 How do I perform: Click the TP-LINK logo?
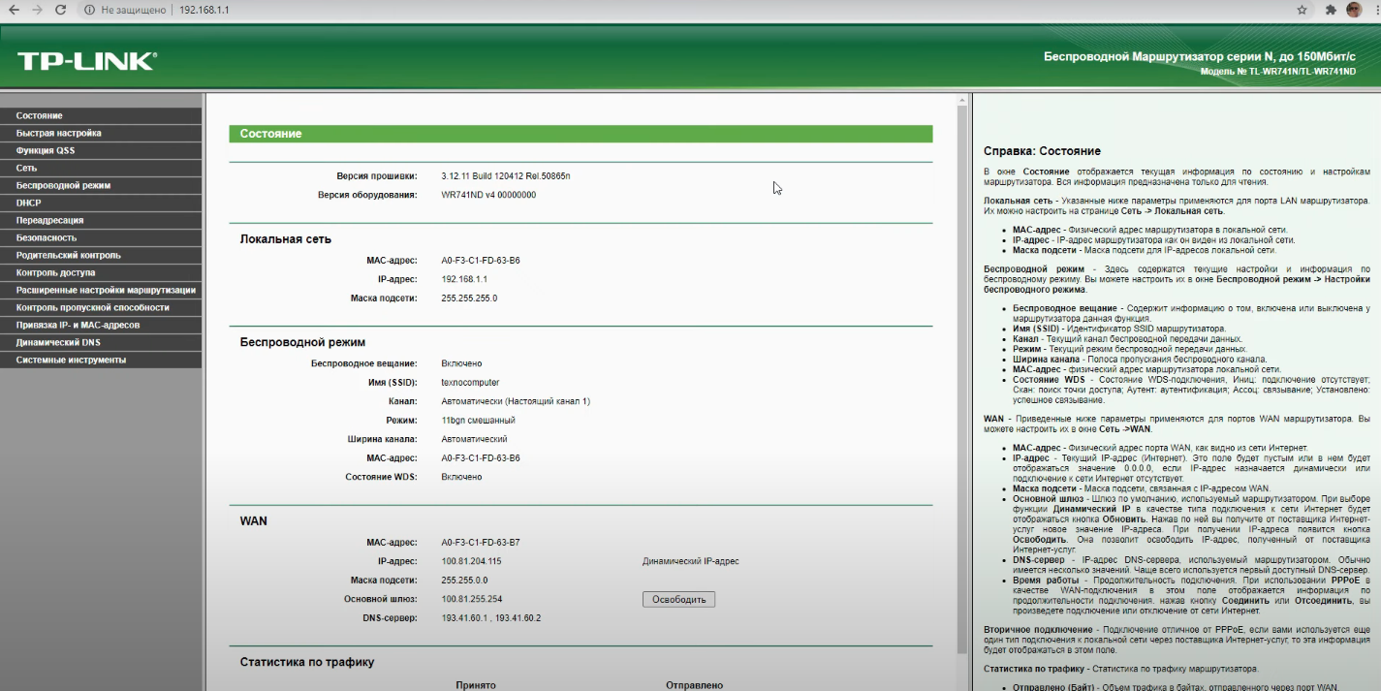pyautogui.click(x=87, y=61)
